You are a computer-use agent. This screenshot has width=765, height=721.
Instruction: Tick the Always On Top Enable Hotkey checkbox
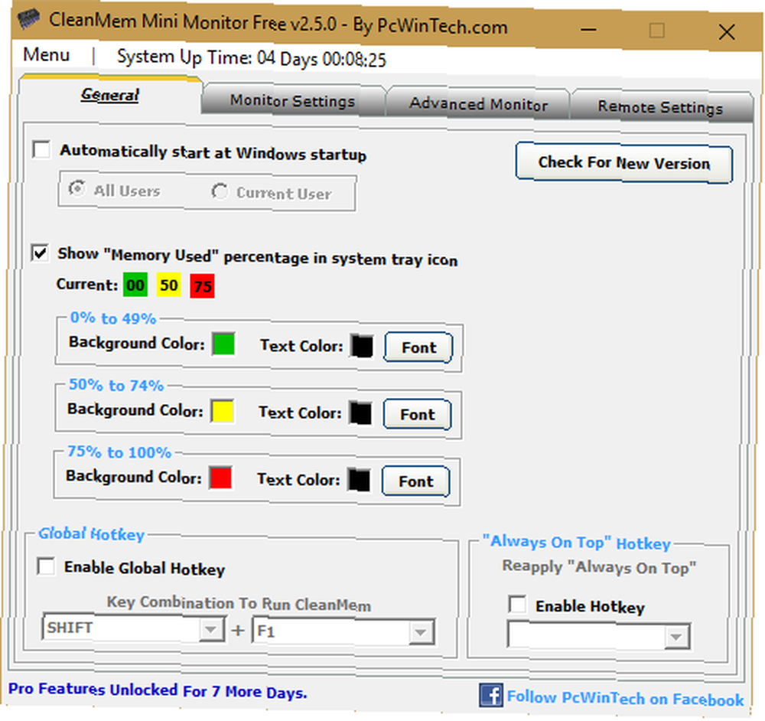tap(517, 605)
